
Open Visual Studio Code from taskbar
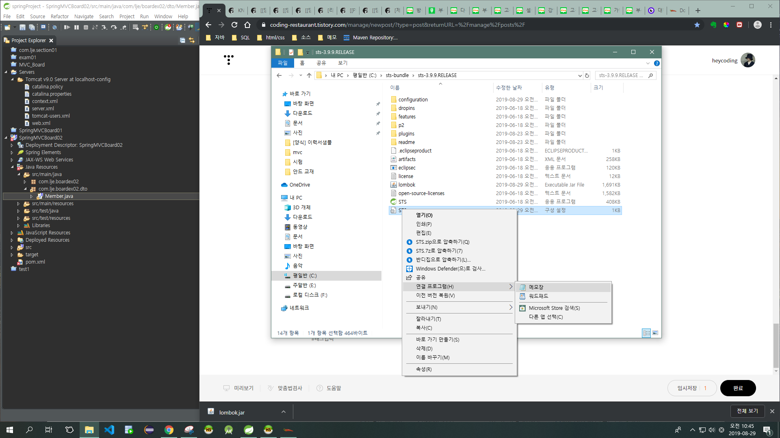pos(109,429)
